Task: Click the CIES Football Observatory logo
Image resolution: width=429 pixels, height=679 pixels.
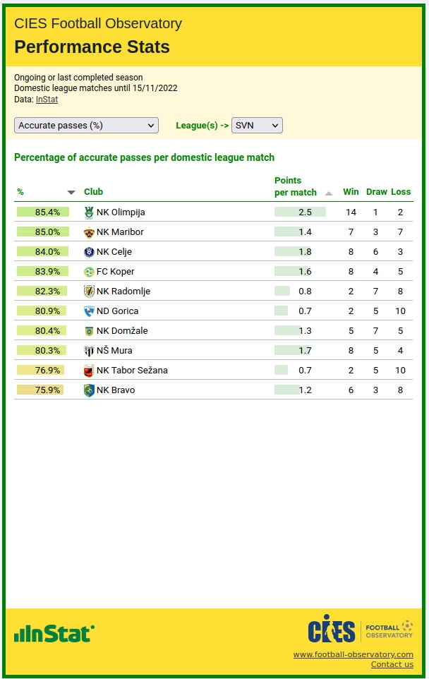Action: [360, 630]
